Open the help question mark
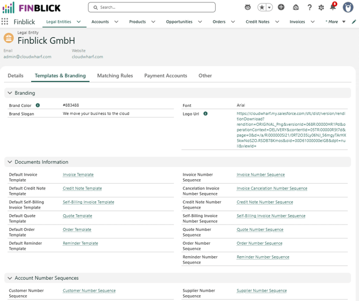This screenshot has height=301, width=359. (310, 7)
